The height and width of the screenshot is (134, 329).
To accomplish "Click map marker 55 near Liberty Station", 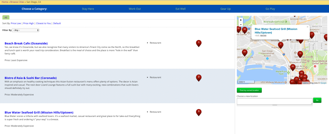I will [244, 53].
